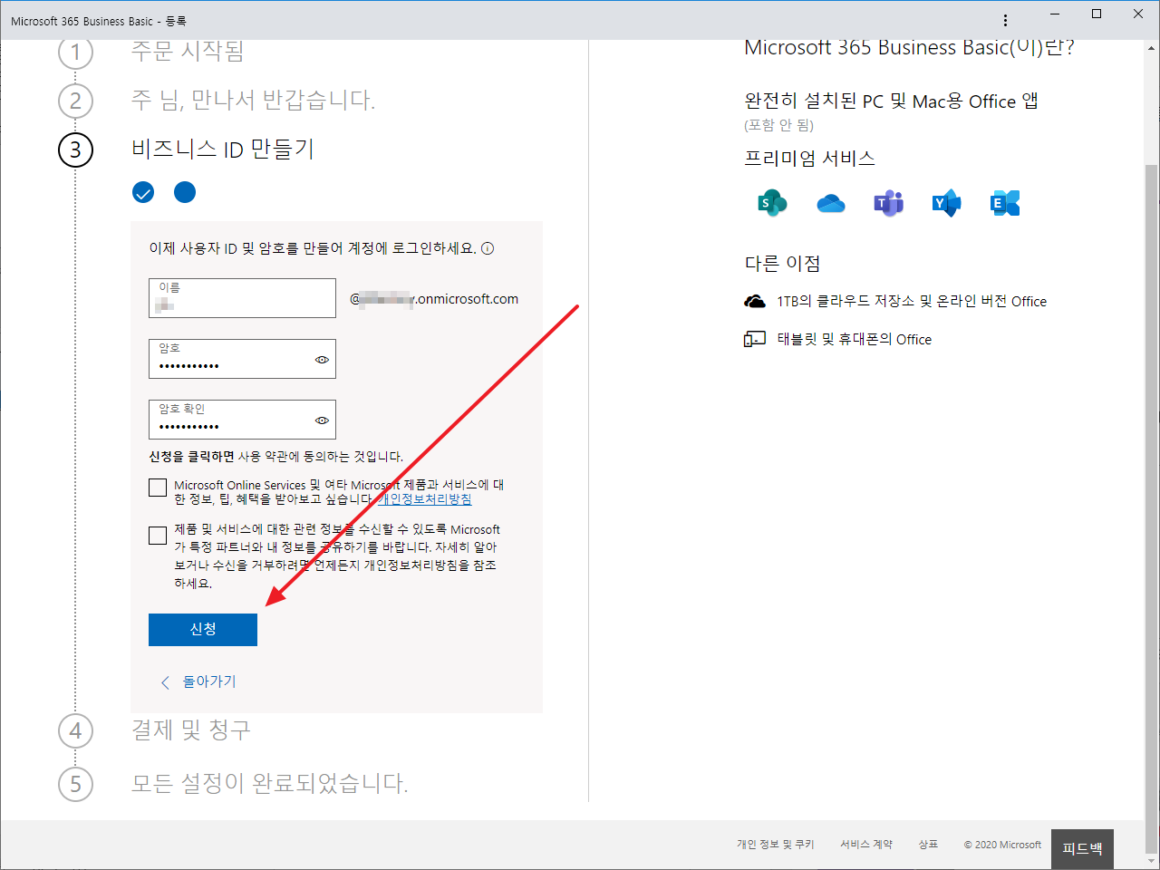Open 서비스 계약 footer link
Image resolution: width=1160 pixels, height=870 pixels.
(x=866, y=845)
